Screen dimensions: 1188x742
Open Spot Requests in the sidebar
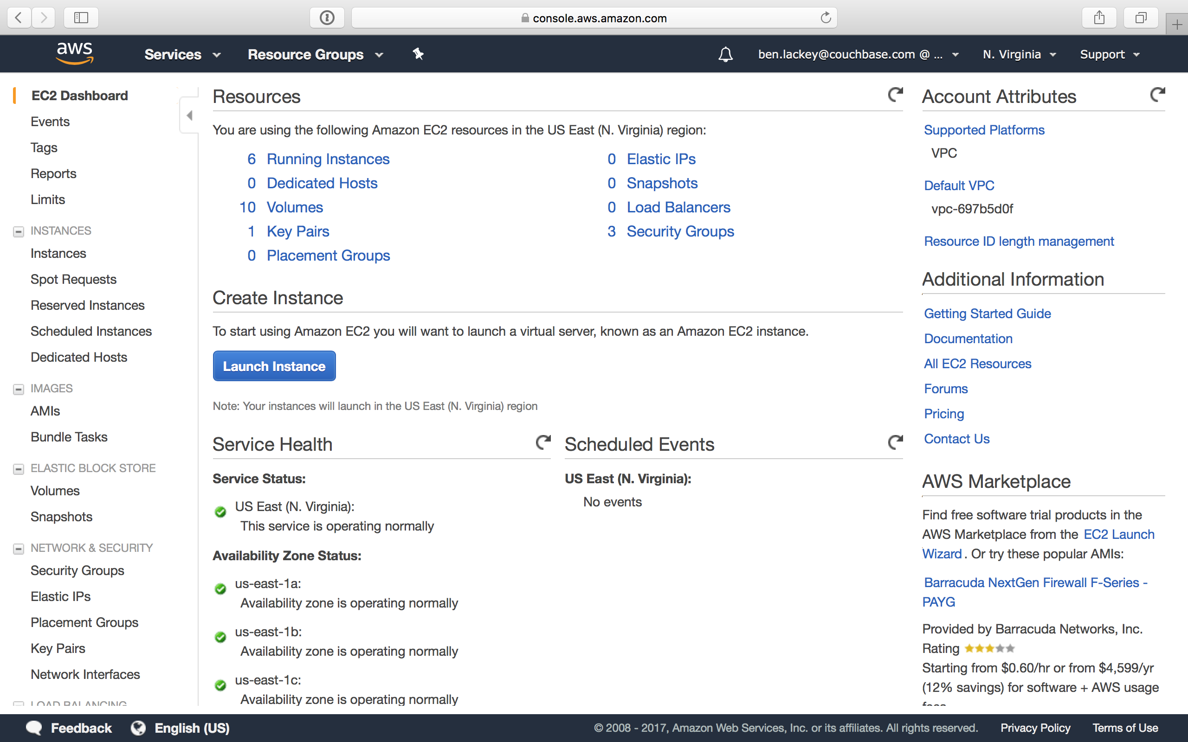pos(74,280)
